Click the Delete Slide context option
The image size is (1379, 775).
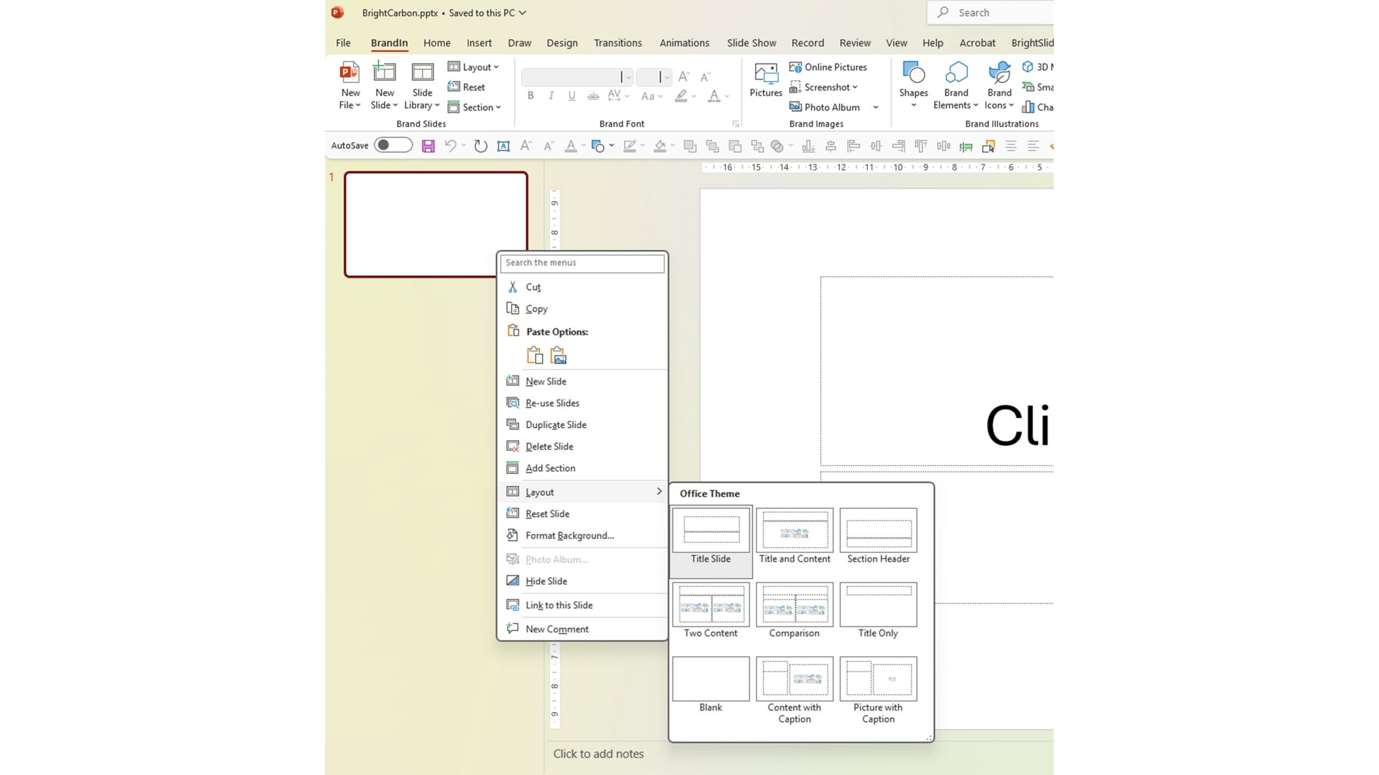click(x=548, y=446)
